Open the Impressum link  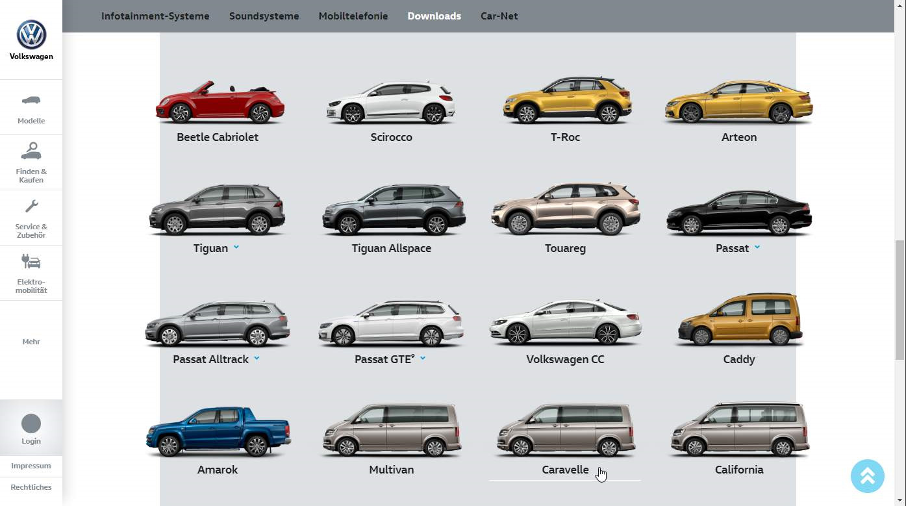tap(31, 466)
